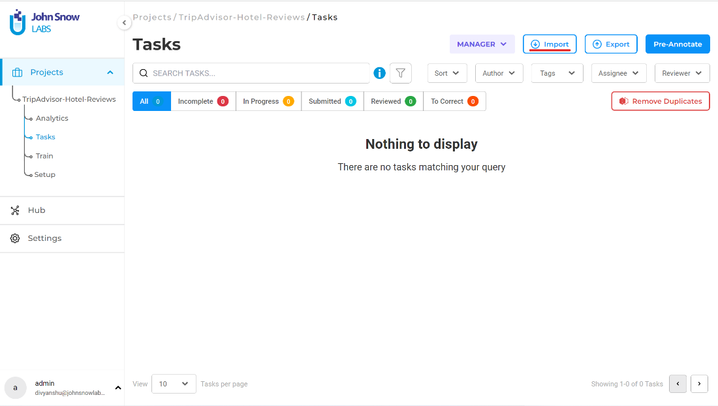Open the Analytics page in sidebar
The image size is (718, 406).
point(52,118)
